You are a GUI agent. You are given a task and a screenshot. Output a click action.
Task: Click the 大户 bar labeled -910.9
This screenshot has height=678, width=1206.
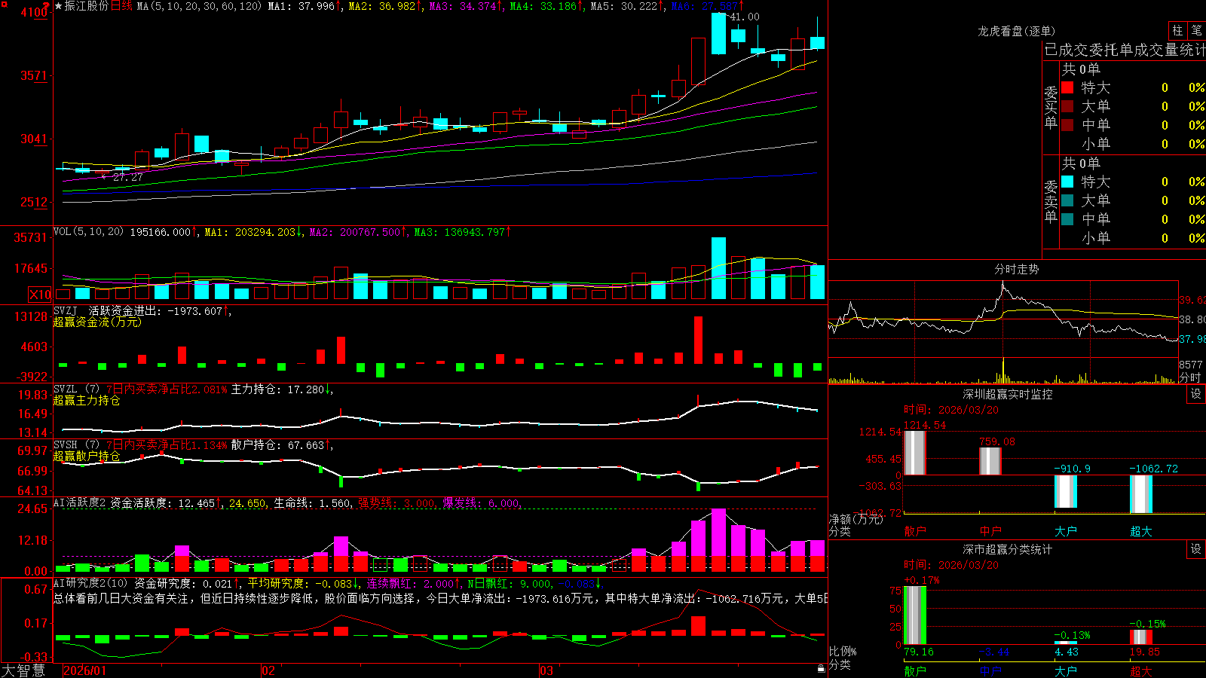tap(1066, 492)
